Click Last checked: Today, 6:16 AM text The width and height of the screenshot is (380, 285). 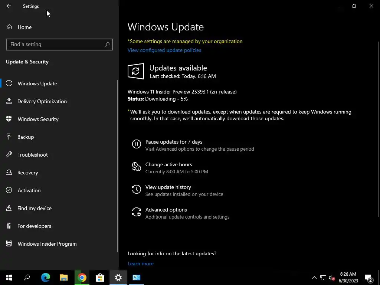183,76
